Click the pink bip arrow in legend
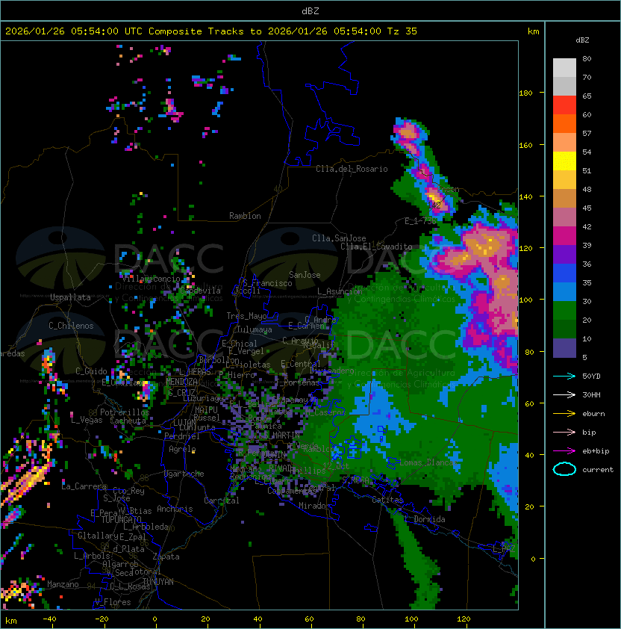 pos(564,432)
